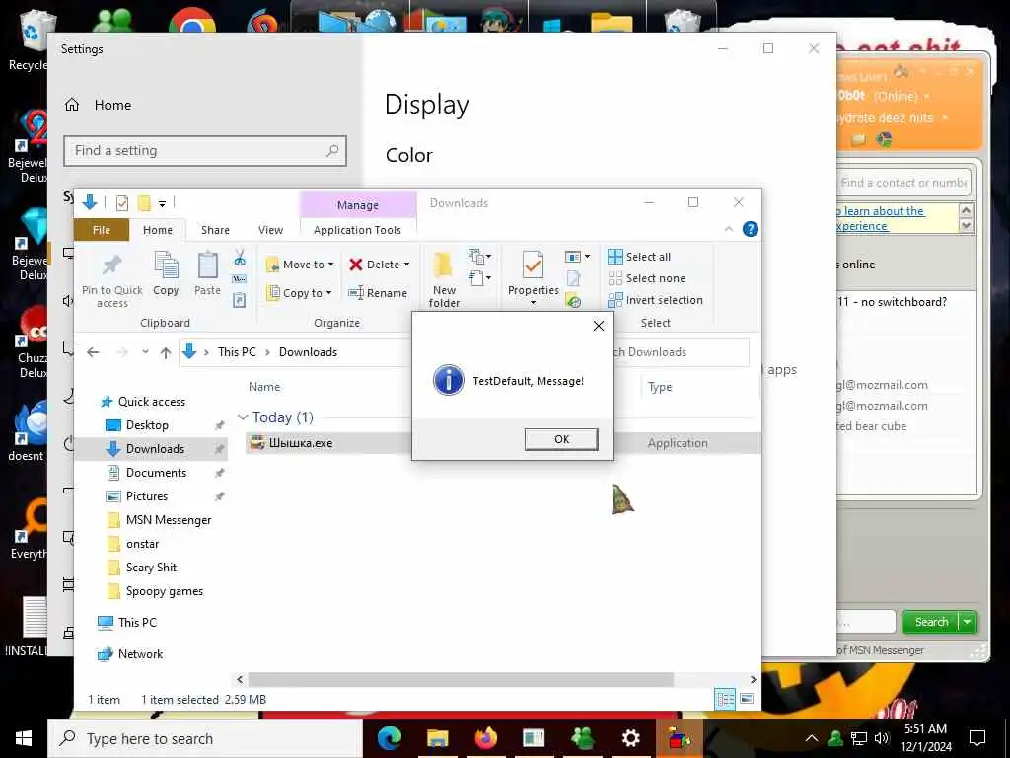The image size is (1010, 758).
Task: Click Search button in MSN Messenger window
Action: pyautogui.click(x=931, y=622)
